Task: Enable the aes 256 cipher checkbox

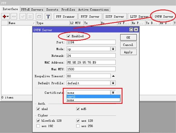Action: pyautogui.click(x=78, y=126)
